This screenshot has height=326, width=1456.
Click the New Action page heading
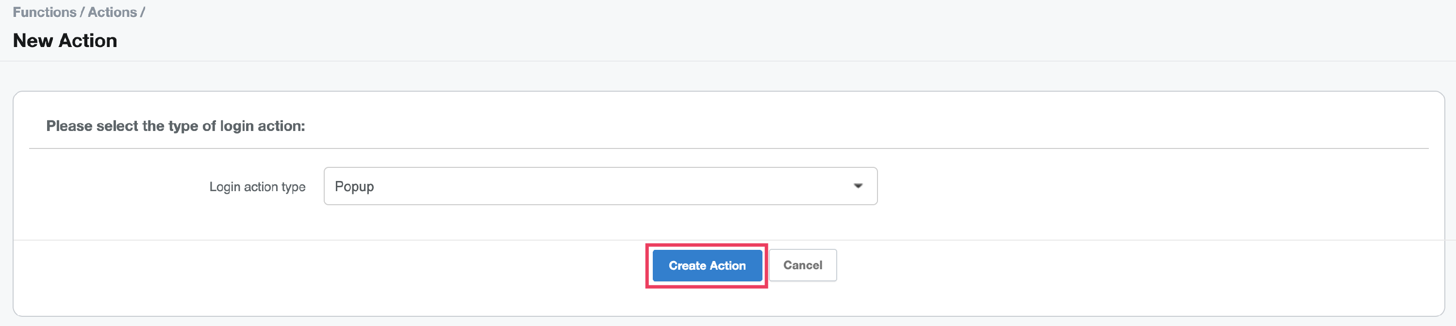(x=65, y=41)
